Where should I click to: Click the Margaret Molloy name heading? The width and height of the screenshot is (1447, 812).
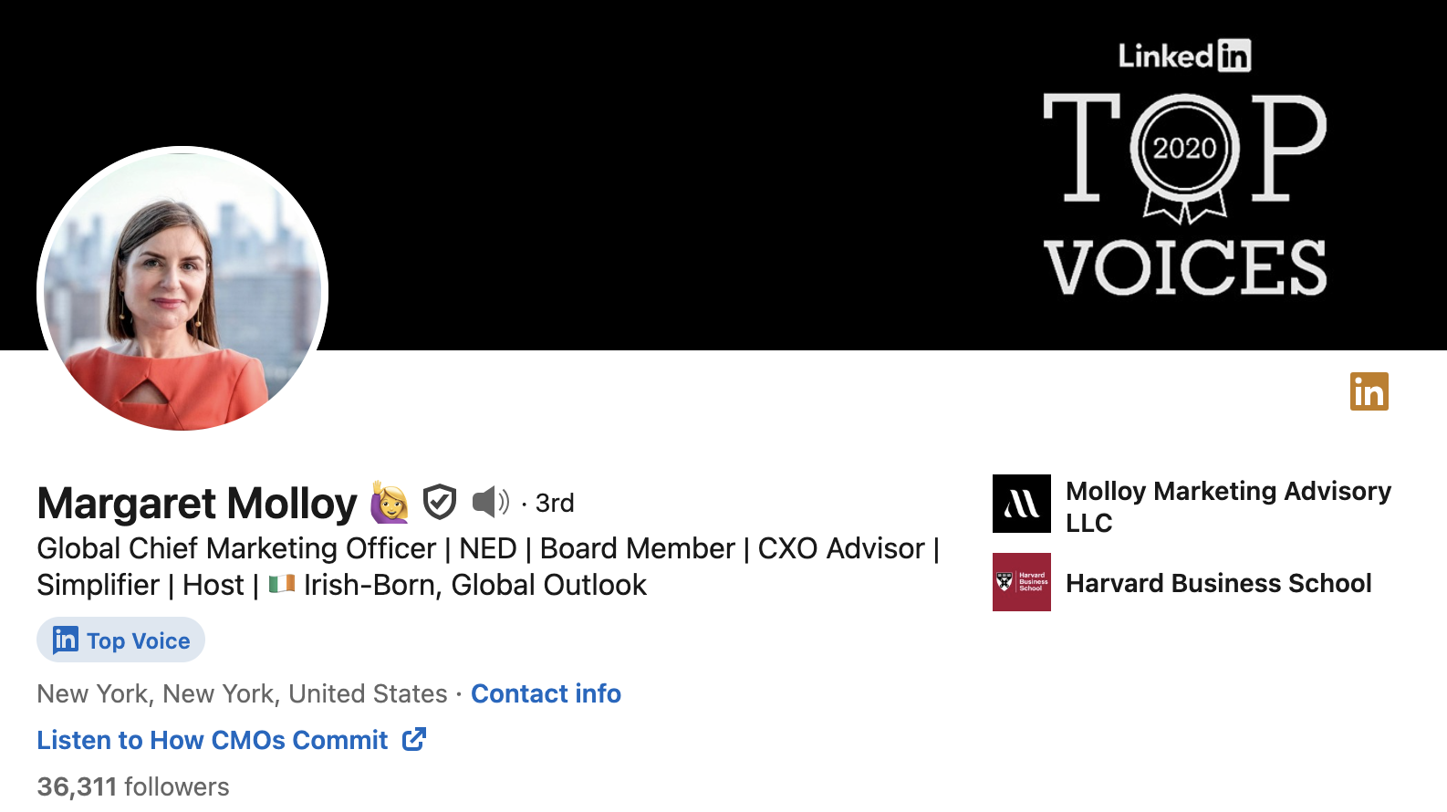197,503
